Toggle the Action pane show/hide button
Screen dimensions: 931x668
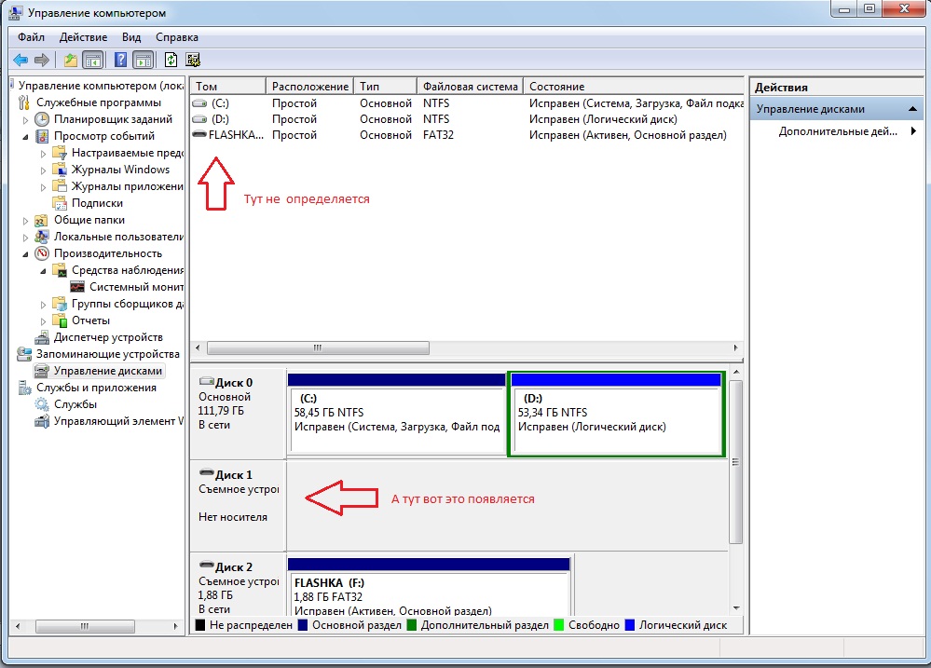pos(143,61)
